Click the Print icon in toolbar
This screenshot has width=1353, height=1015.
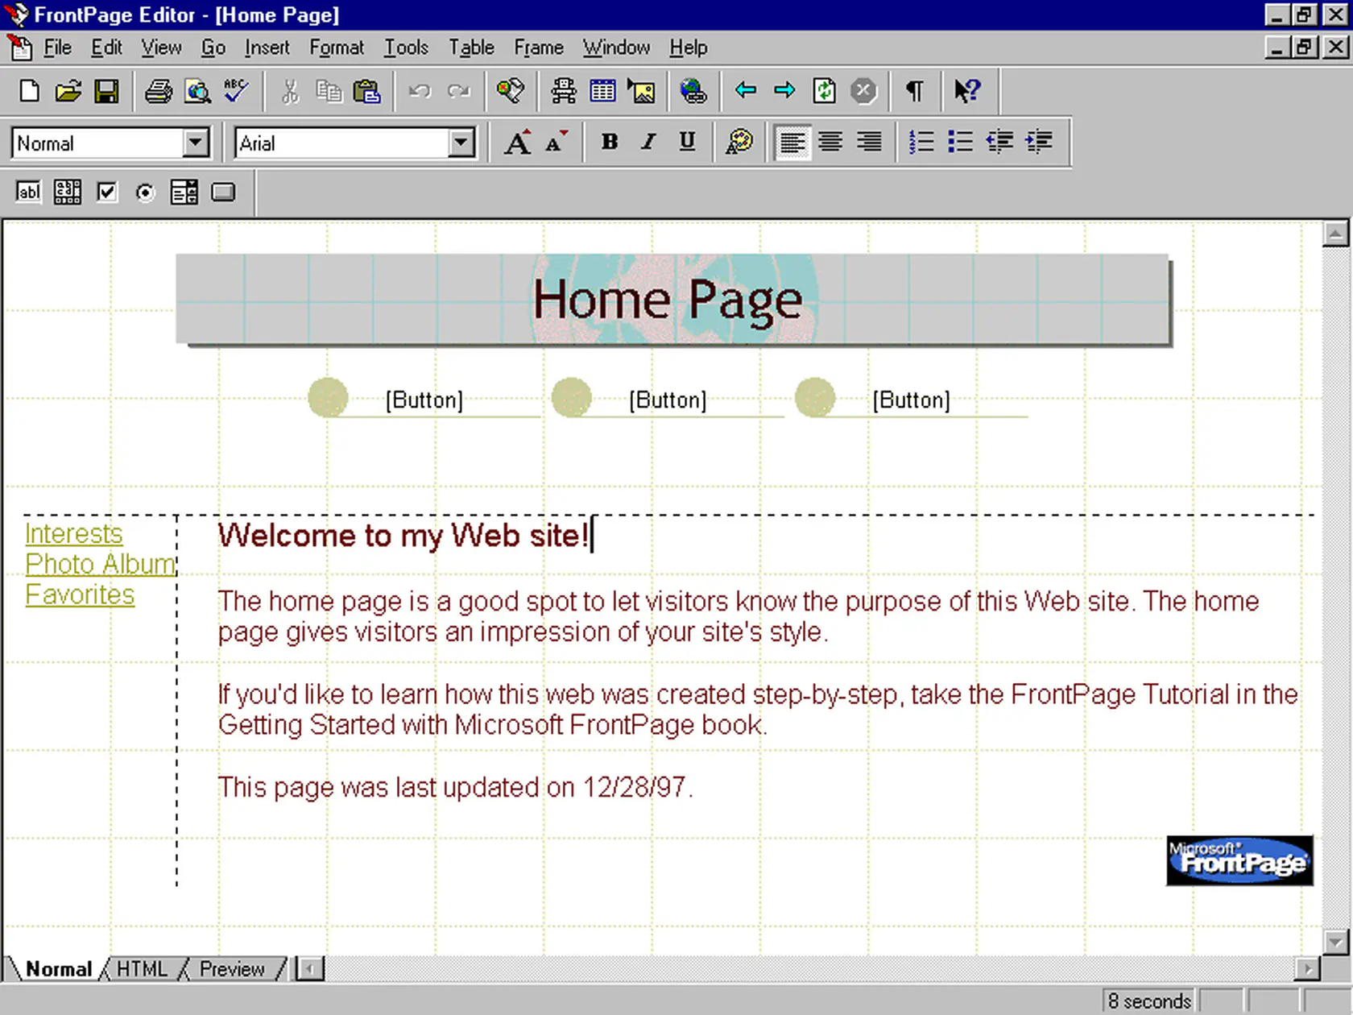(x=158, y=91)
